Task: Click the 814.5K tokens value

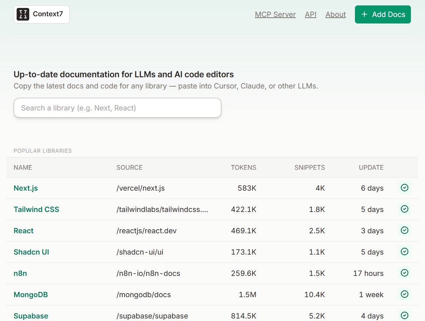Action: pos(243,316)
